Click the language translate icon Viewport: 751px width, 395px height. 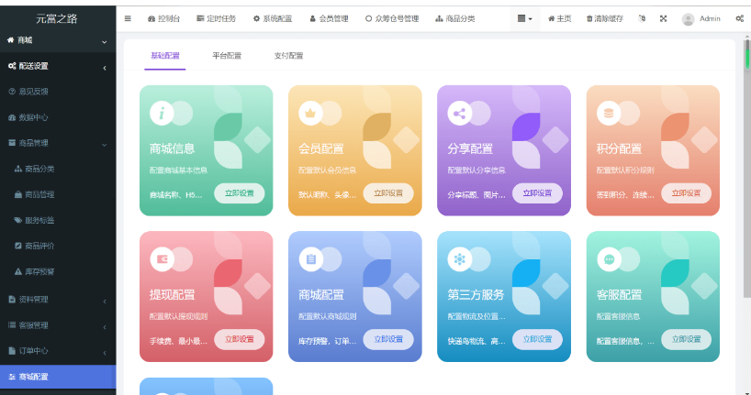(x=642, y=18)
